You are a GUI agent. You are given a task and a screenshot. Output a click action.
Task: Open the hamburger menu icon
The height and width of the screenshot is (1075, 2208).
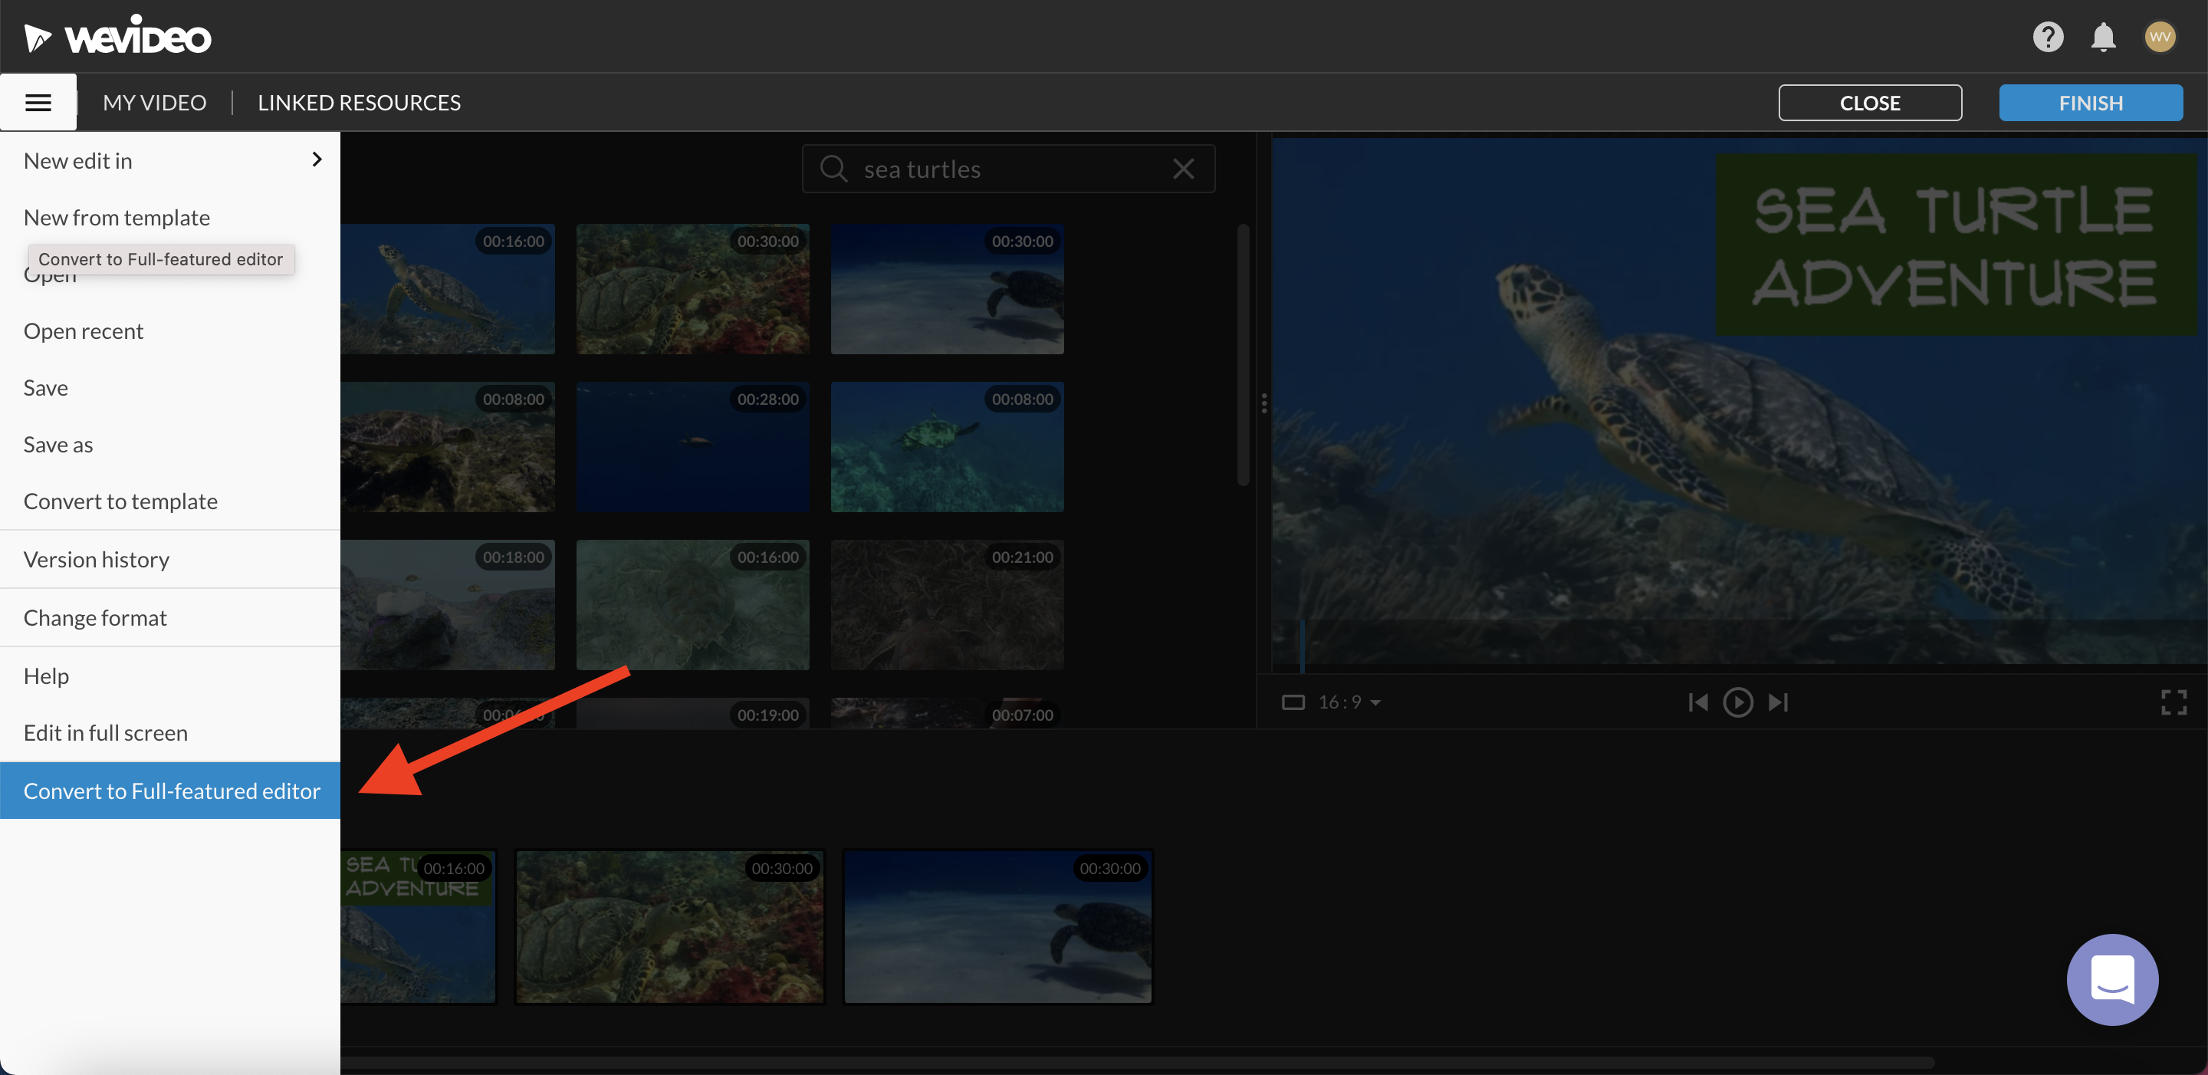pyautogui.click(x=38, y=101)
